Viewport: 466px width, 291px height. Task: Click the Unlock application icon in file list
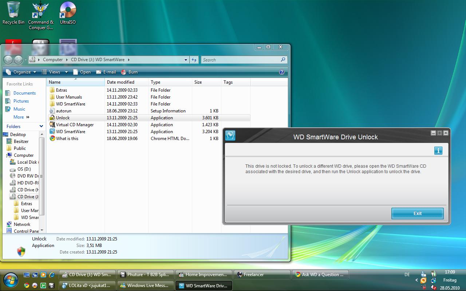tap(52, 118)
